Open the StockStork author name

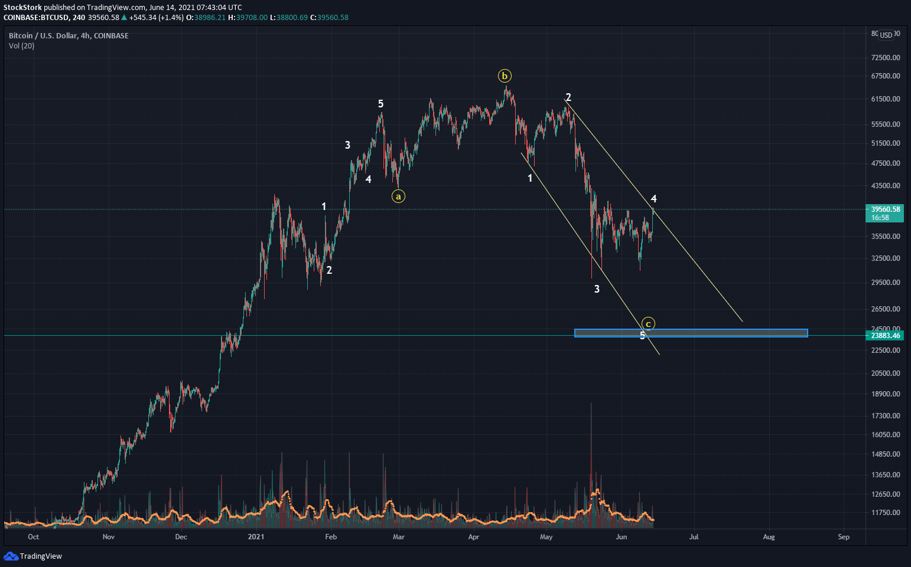(x=22, y=8)
